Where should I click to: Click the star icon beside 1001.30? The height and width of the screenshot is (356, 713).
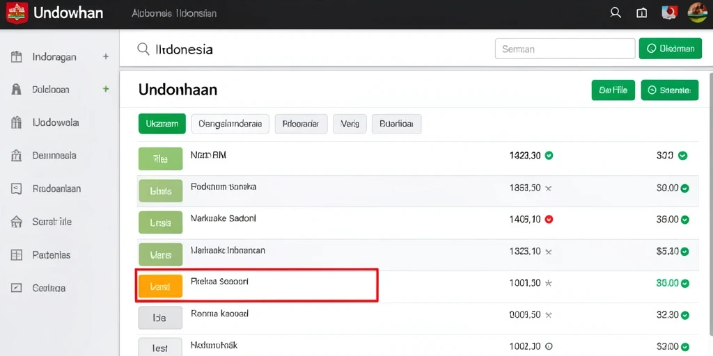[549, 283]
